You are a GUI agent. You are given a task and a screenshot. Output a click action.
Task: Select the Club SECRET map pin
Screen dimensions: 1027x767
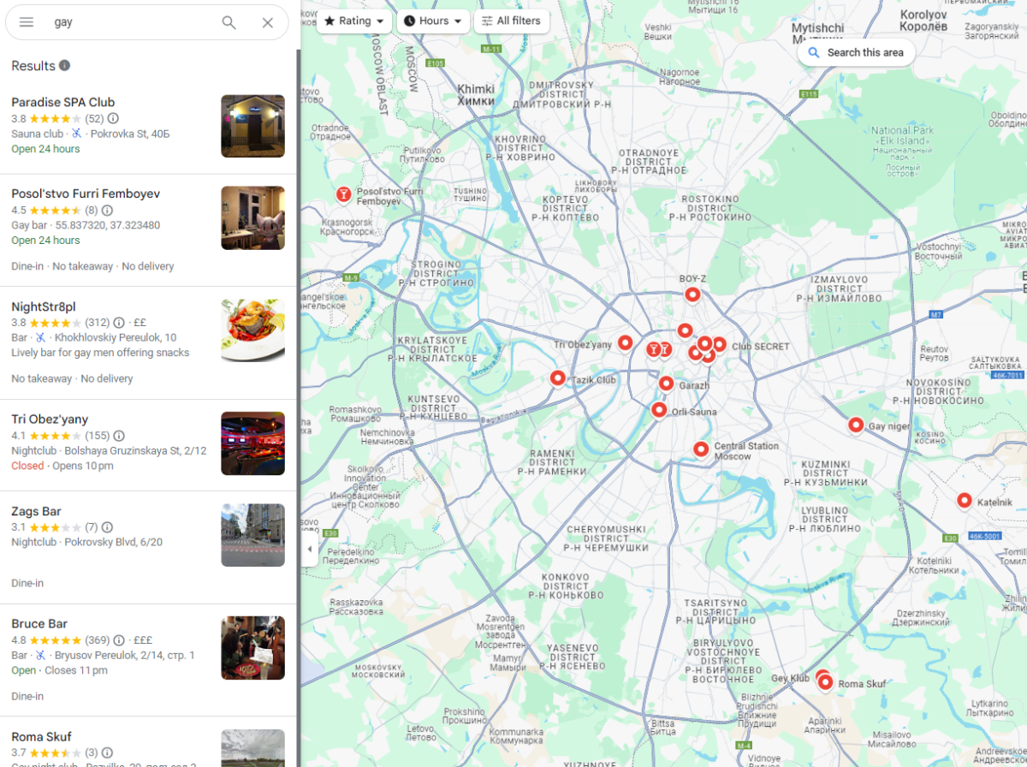click(719, 344)
